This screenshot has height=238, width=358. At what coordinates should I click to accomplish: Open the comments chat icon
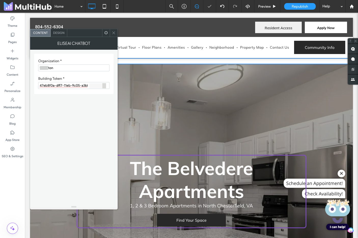(x=197, y=6)
